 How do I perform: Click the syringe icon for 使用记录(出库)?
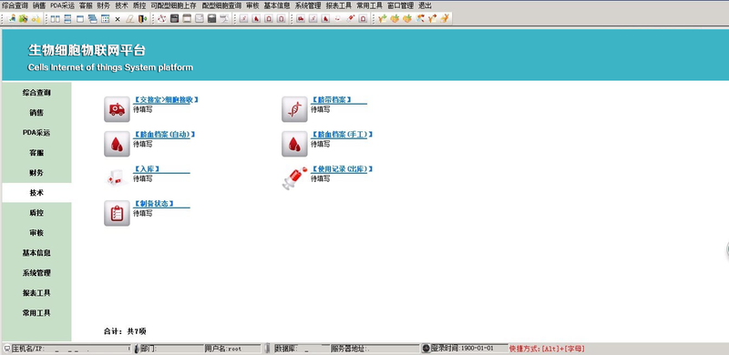294,178
